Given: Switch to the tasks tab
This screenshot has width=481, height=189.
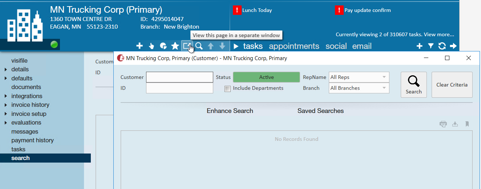Looking at the screenshot, I should pos(253,46).
